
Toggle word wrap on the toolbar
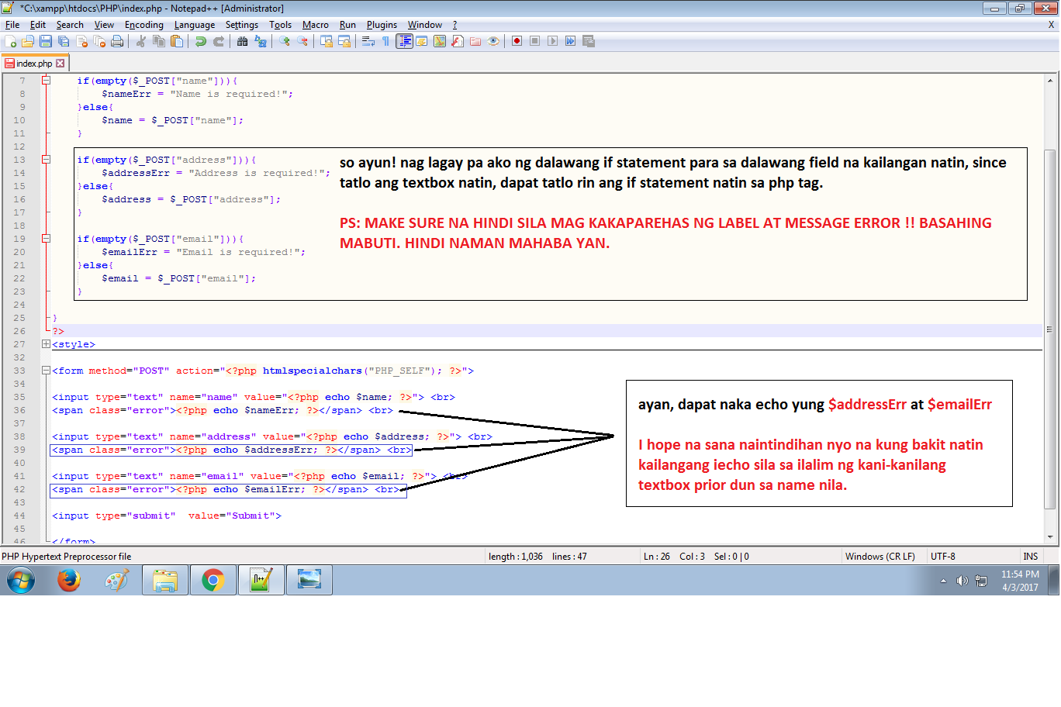(x=367, y=42)
